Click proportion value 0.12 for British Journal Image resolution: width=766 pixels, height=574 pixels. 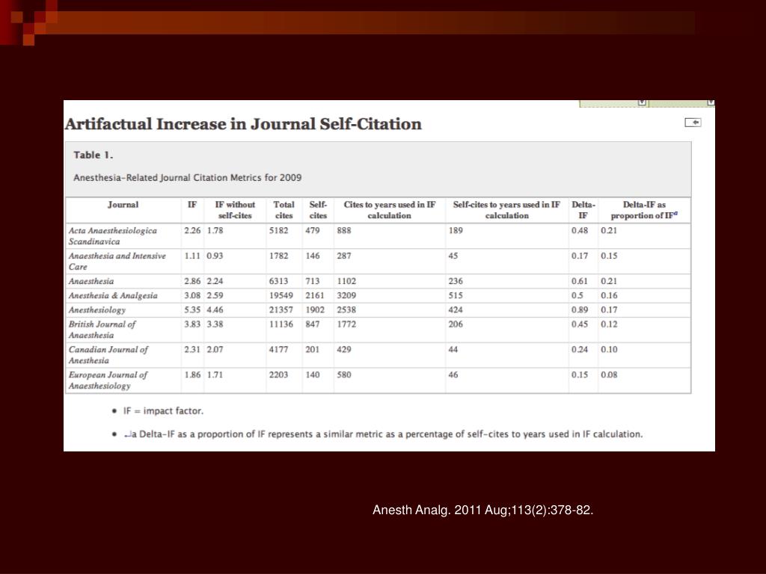point(609,324)
